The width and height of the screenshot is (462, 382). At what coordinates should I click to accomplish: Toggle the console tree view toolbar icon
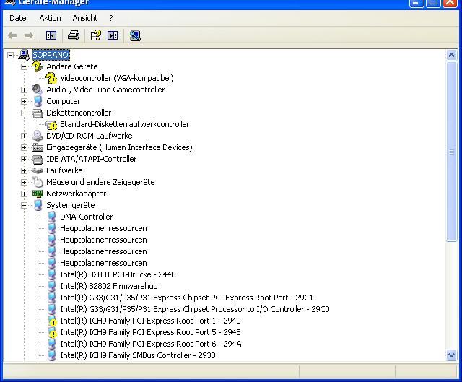51,35
